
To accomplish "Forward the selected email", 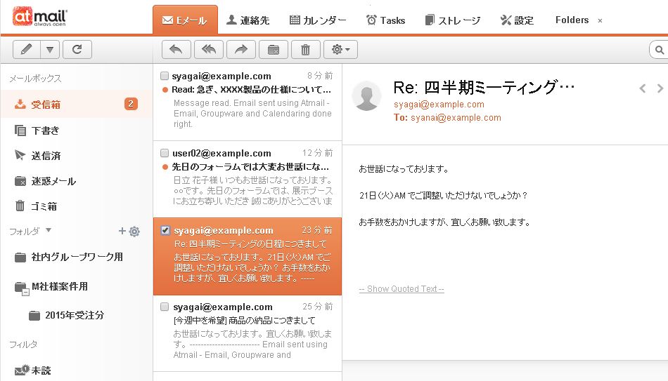I will pyautogui.click(x=240, y=49).
